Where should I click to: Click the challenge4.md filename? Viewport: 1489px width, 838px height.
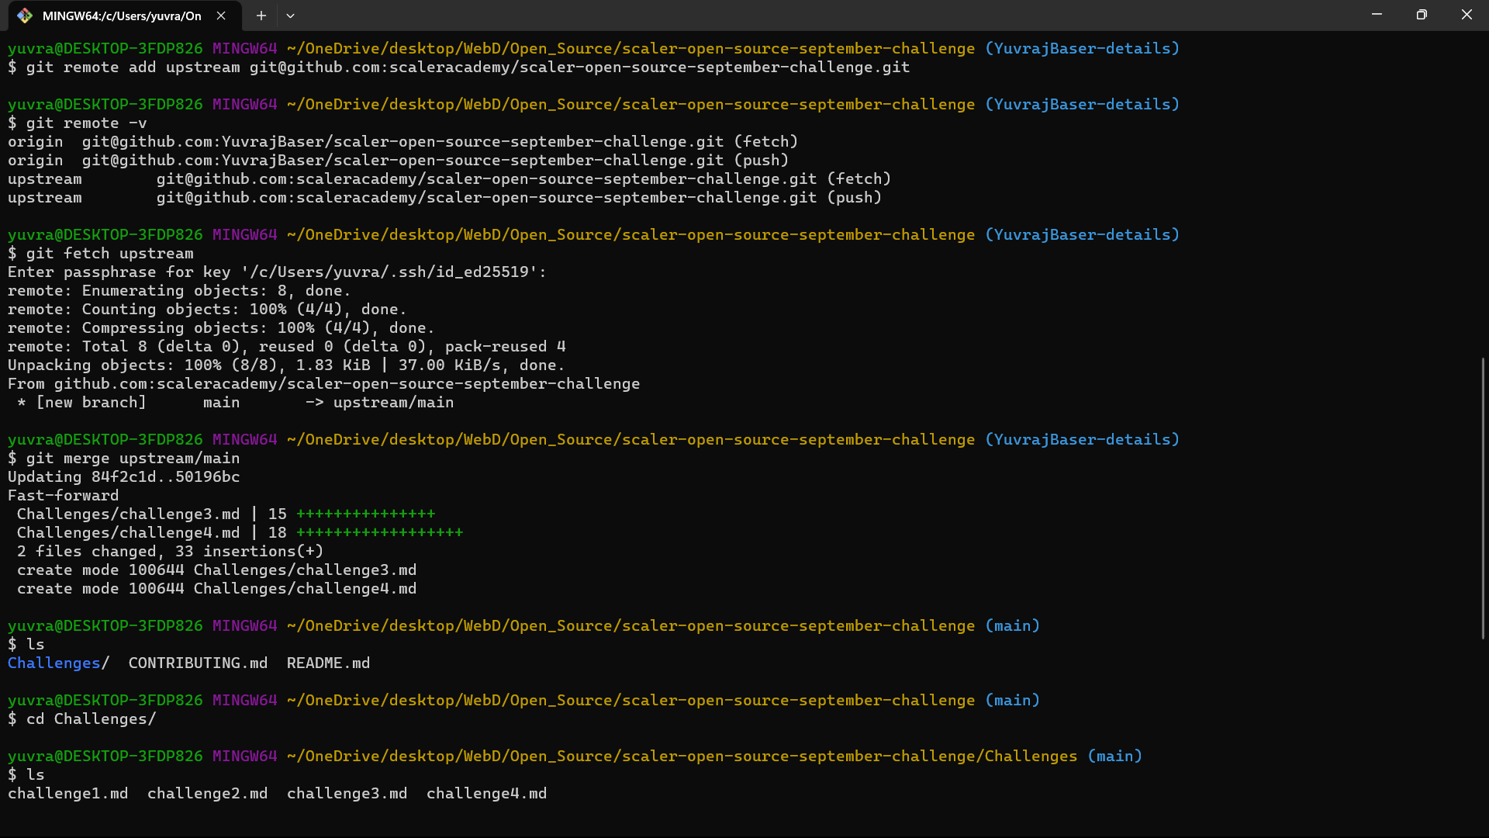(486, 793)
